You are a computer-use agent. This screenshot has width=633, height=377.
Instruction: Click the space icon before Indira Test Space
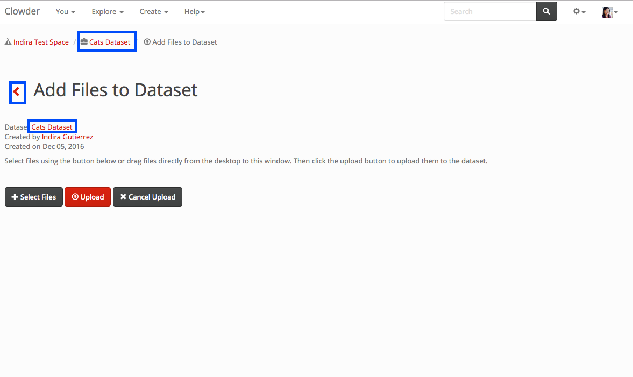[8, 42]
